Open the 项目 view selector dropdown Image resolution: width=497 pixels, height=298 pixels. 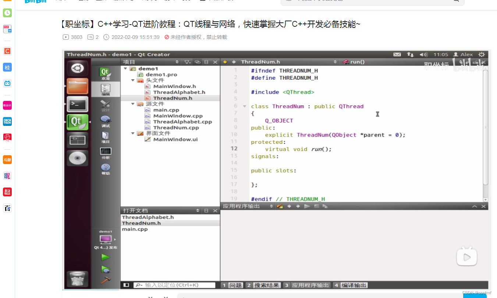click(151, 62)
